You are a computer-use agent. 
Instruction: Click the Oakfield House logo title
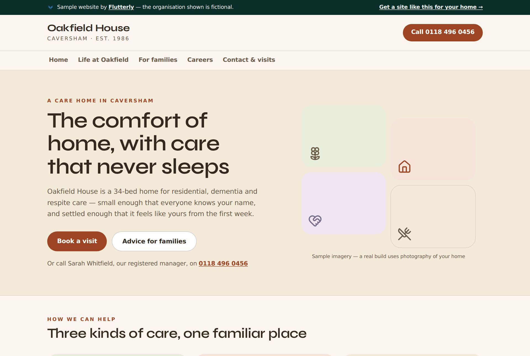point(88,28)
